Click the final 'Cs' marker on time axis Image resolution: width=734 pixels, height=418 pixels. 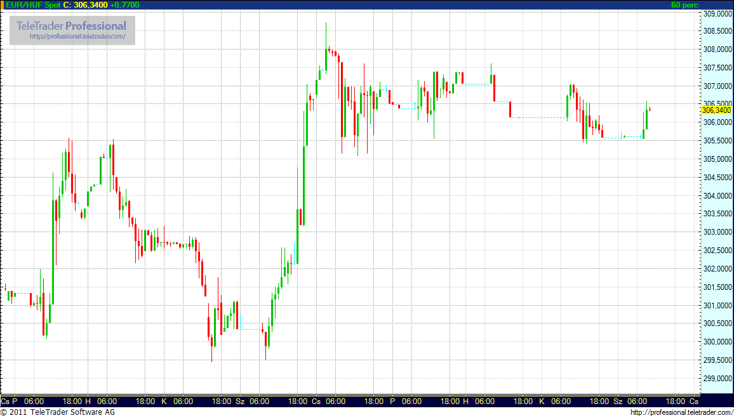(x=694, y=402)
